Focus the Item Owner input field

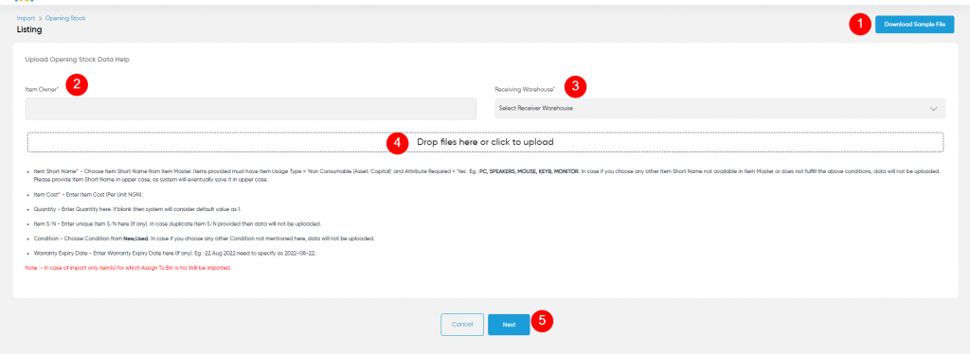[x=250, y=108]
